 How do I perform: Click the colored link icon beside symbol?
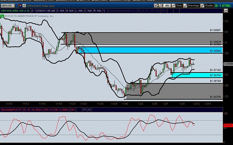point(20,6)
